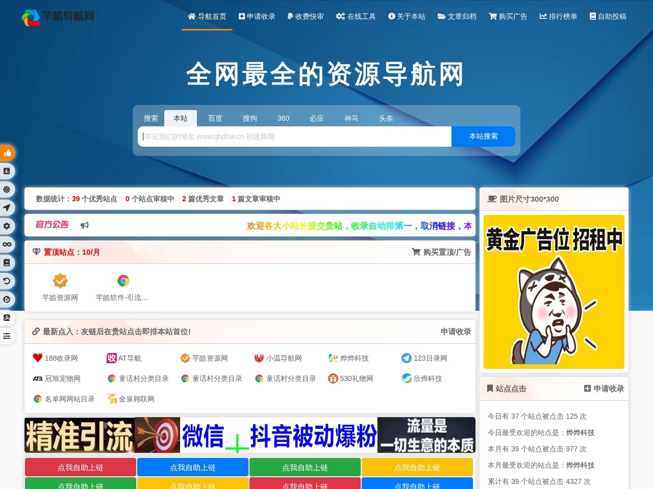Viewport: 653px width, 489px height.
Task: Select the 本站 search scope option
Action: [x=181, y=118]
